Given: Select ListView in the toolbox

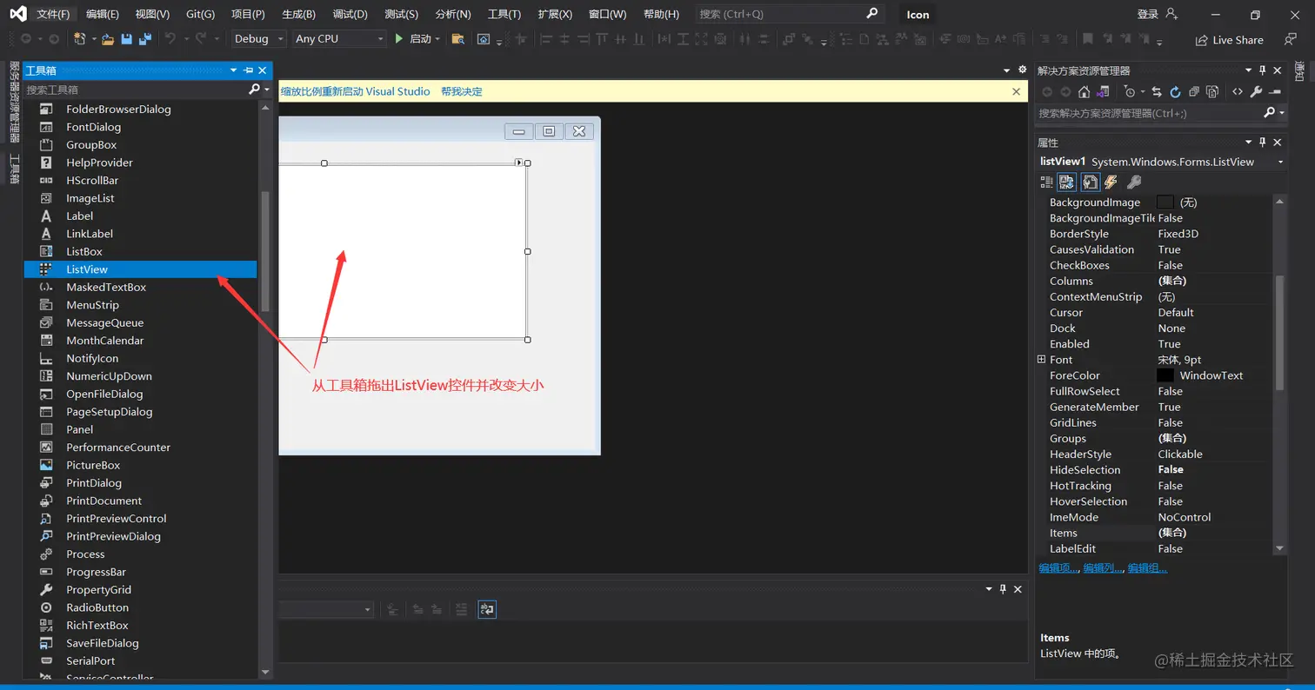Looking at the screenshot, I should pyautogui.click(x=140, y=269).
